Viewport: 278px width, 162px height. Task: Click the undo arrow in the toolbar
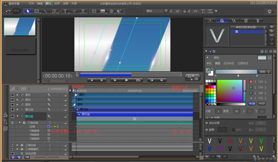point(8,11)
